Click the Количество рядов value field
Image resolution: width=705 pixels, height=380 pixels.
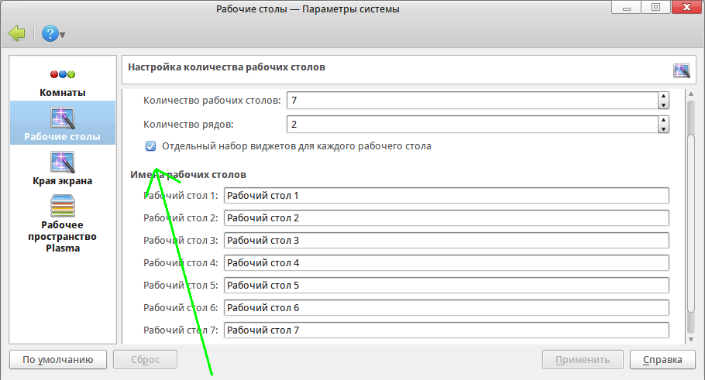click(x=472, y=125)
